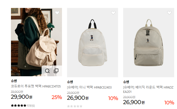Click the red 25% discount label
The height and width of the screenshot is (109, 177).
[x=57, y=97]
